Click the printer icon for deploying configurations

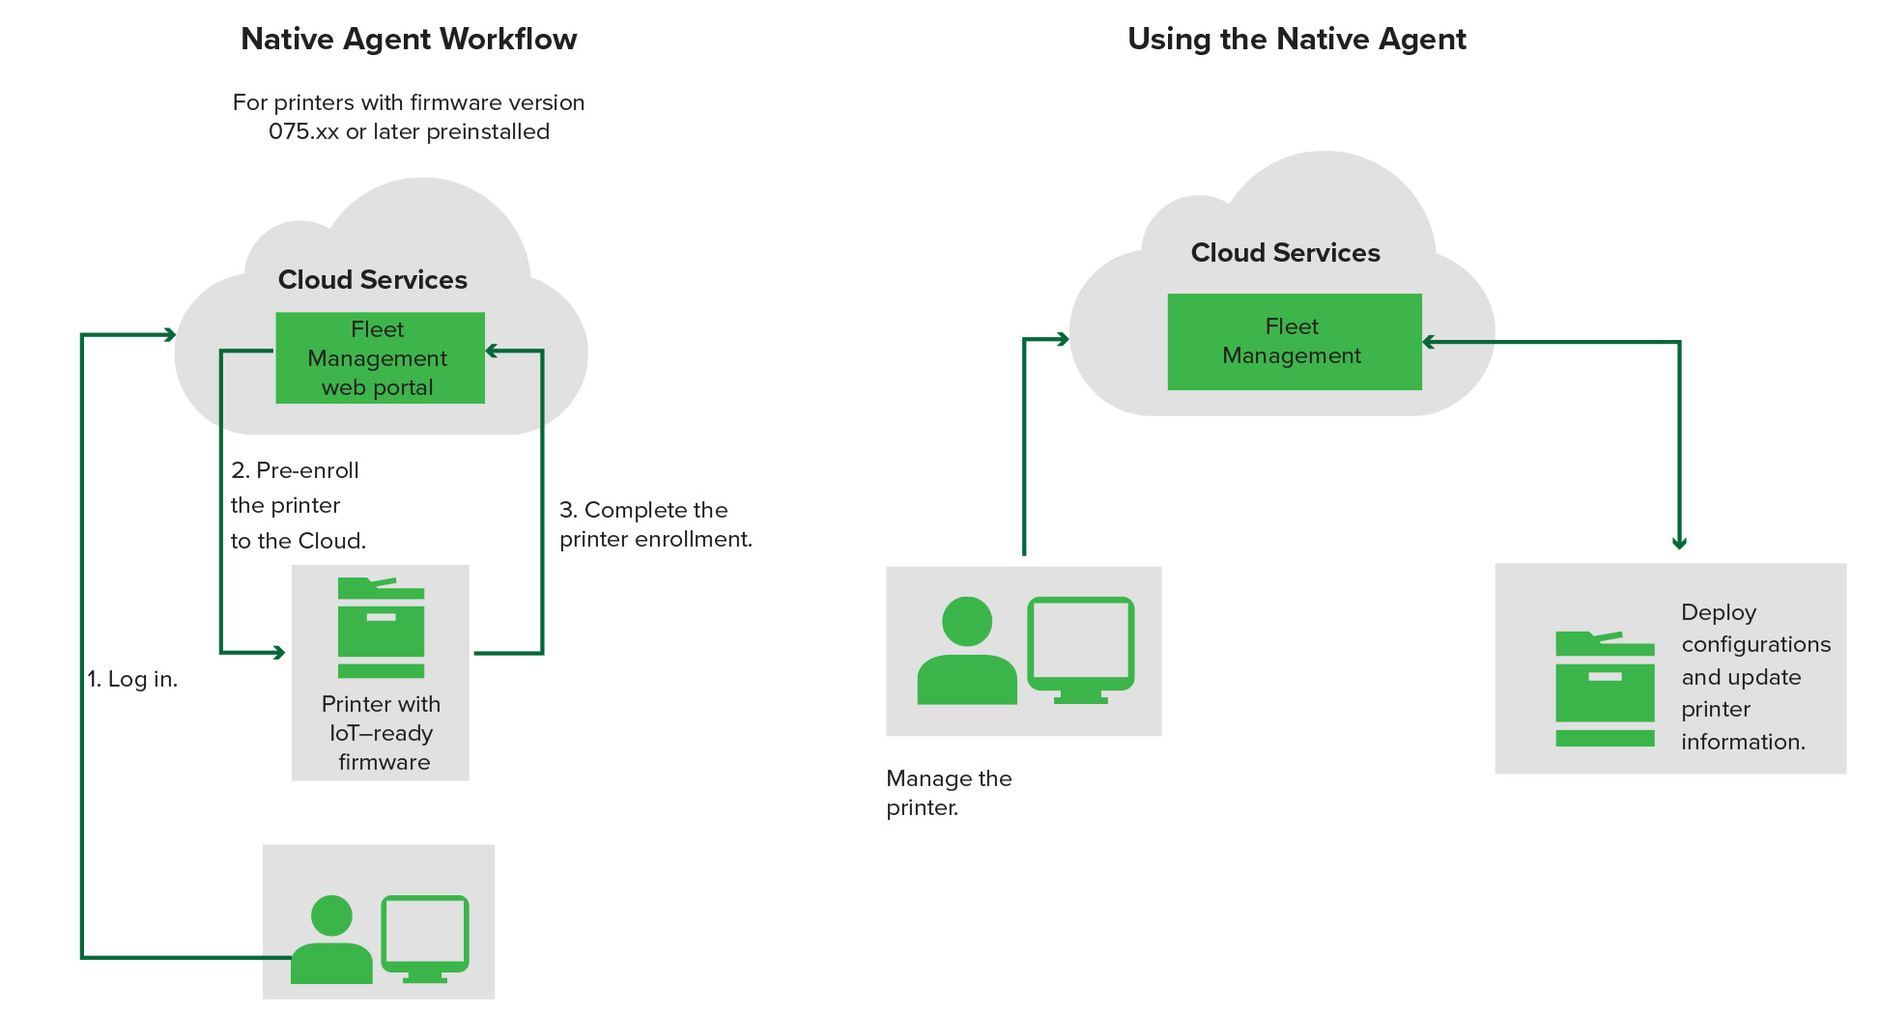click(1607, 686)
